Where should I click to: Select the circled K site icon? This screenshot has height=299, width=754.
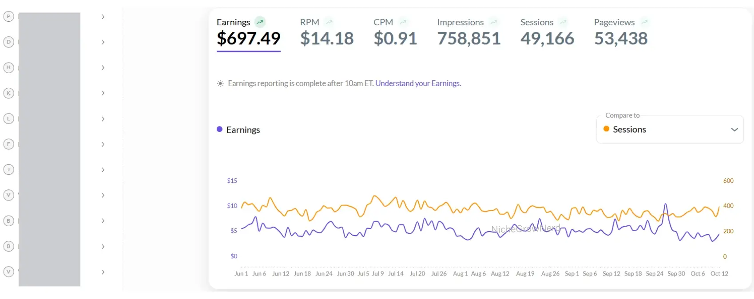[x=8, y=93]
